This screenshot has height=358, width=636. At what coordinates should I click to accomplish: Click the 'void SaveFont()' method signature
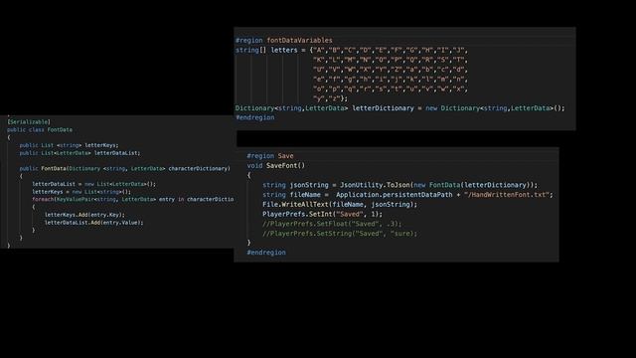[276, 166]
